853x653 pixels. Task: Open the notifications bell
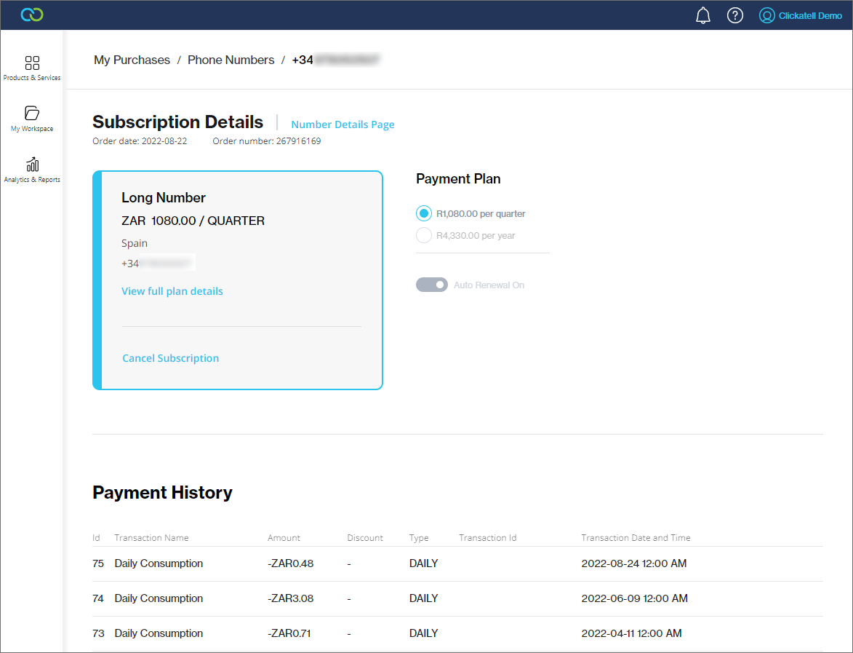coord(703,15)
